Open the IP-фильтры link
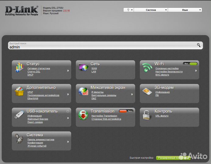 point(97,92)
